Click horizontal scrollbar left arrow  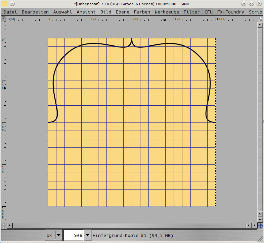(x=9, y=225)
